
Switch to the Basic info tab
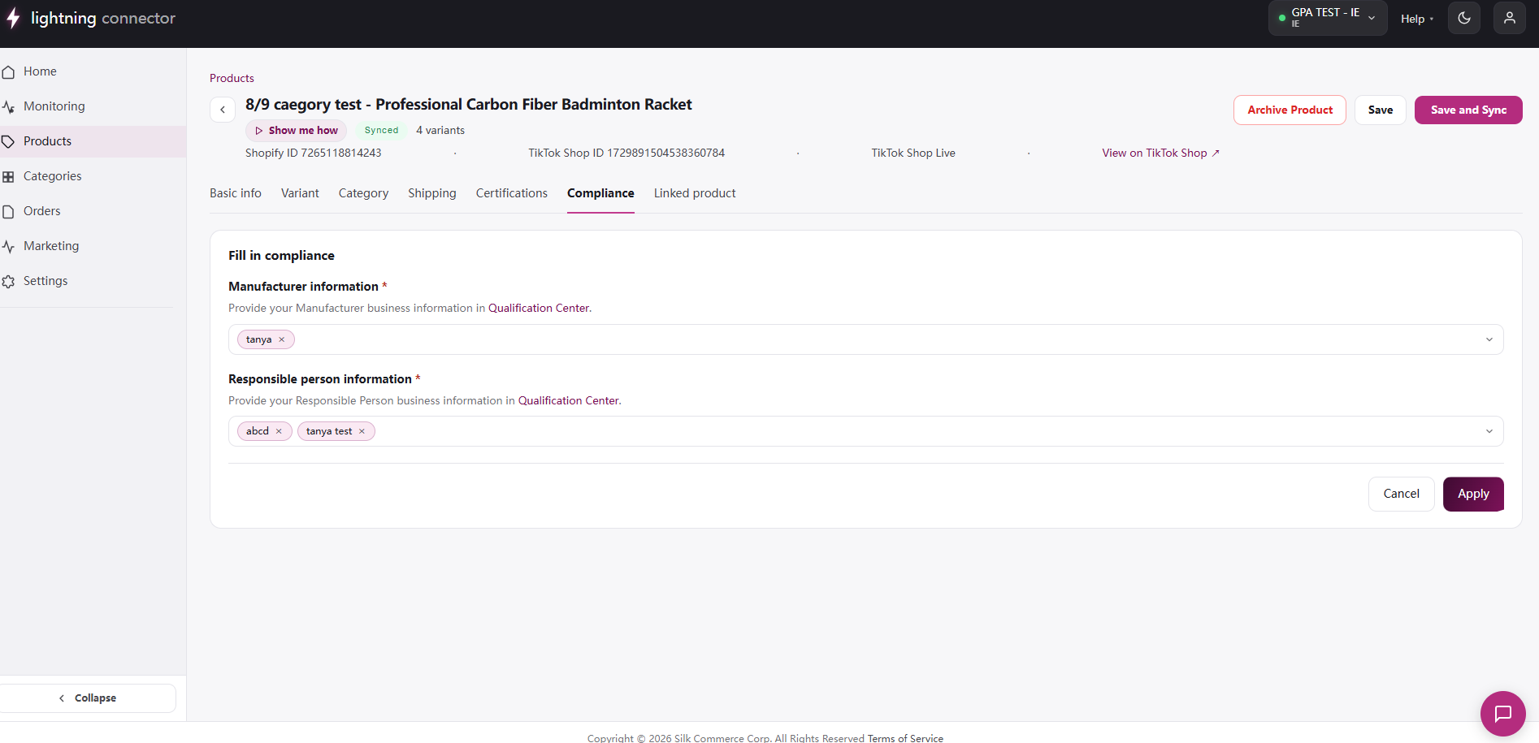[236, 193]
